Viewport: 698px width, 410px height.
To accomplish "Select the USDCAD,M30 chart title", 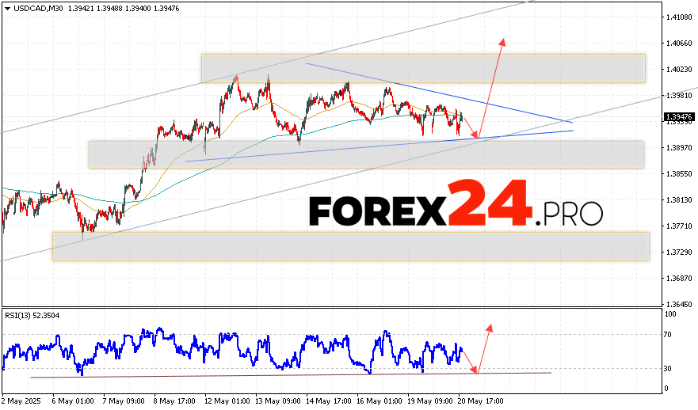I will [32, 7].
